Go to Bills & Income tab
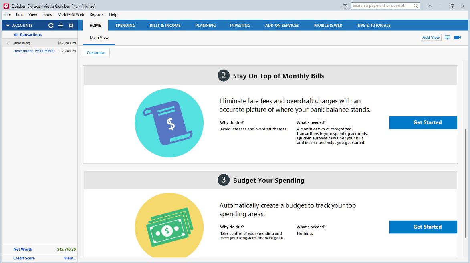 click(x=165, y=26)
